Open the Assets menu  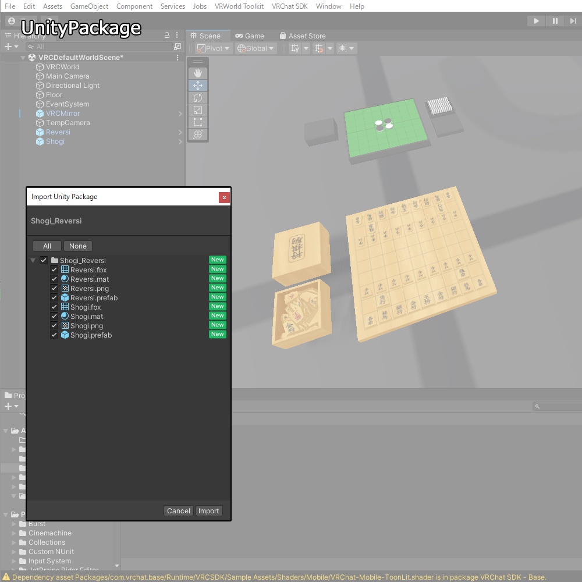click(52, 6)
